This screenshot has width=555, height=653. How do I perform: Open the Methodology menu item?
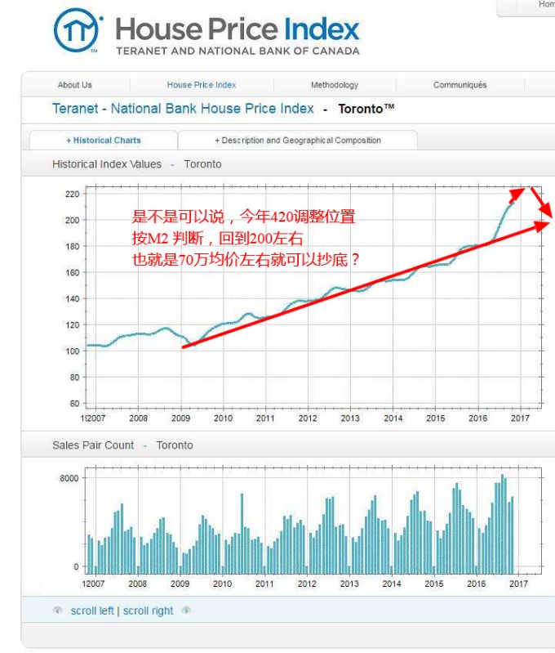pos(335,85)
